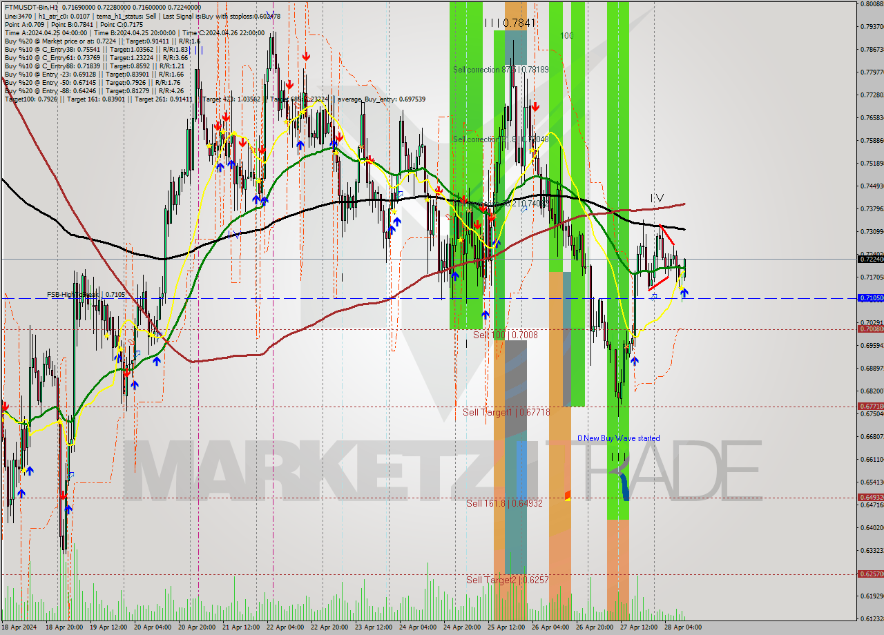Click the 'FSB-HighToBreak | 0.7105' label

[x=86, y=295]
